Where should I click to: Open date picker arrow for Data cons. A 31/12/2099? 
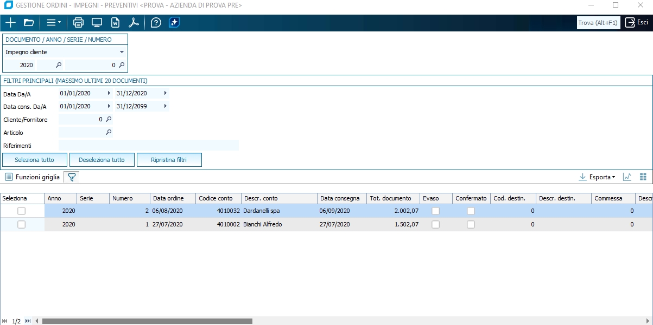pos(166,106)
